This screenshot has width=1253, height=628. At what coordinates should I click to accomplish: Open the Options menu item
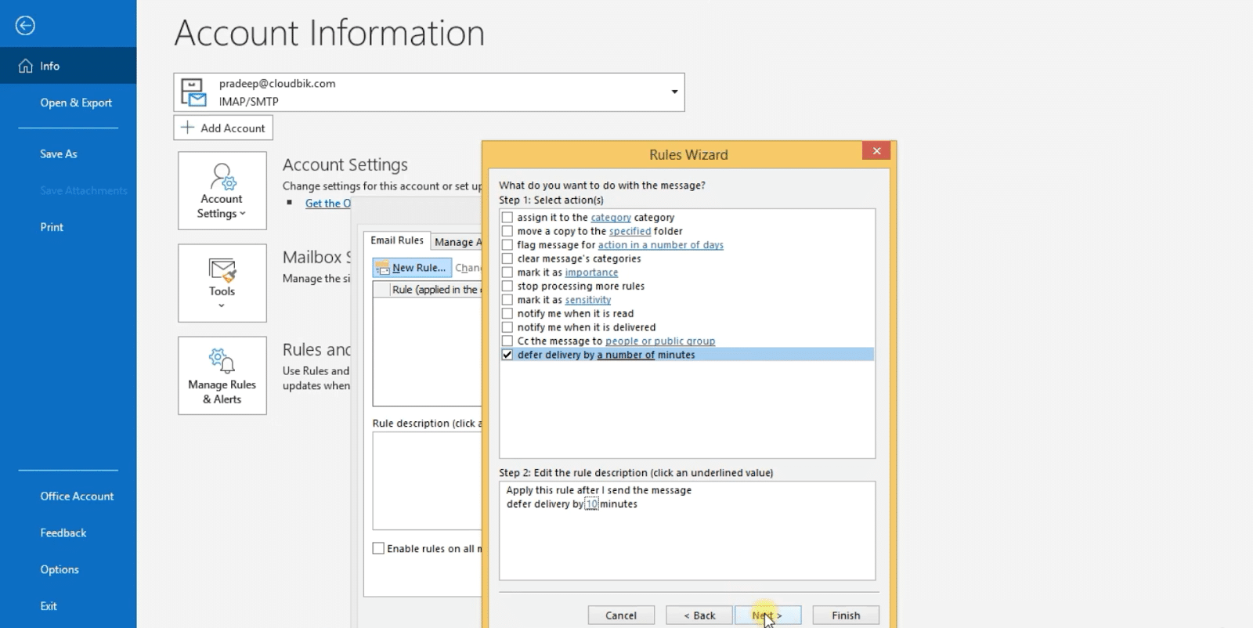tap(60, 569)
